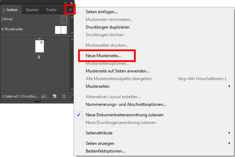Click the delete selected pages trash icon
Viewport: 235px width, 157px height.
click(64, 96)
